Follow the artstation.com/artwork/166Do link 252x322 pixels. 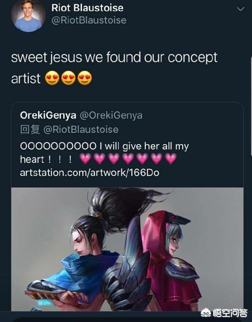click(x=89, y=173)
